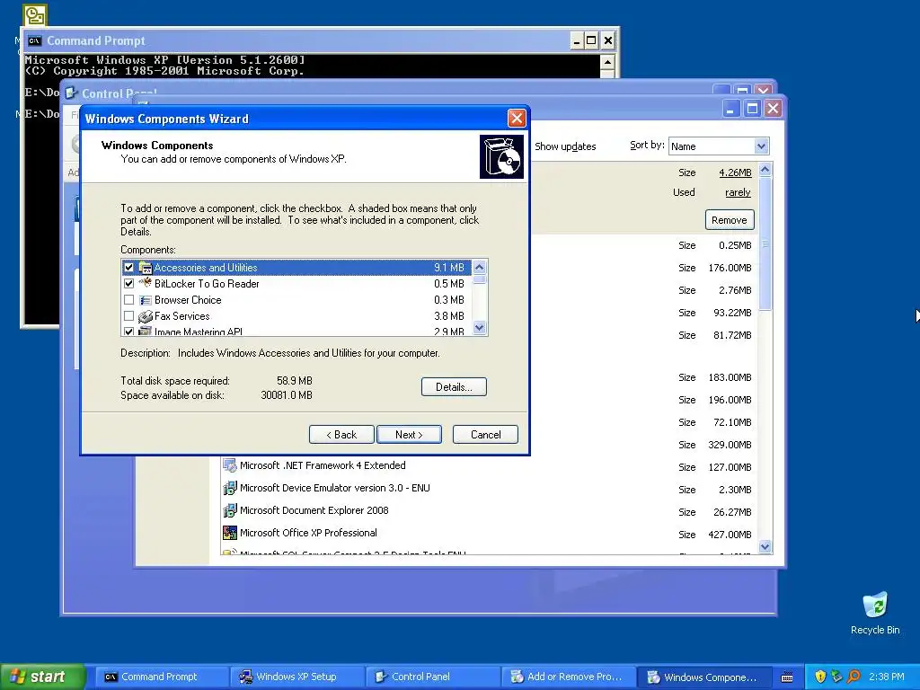Minimize the Add or Remove Programs window
The height and width of the screenshot is (690, 920).
click(x=730, y=109)
